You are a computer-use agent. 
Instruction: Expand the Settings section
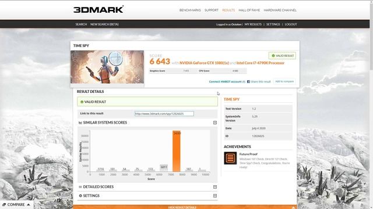(x=215, y=196)
